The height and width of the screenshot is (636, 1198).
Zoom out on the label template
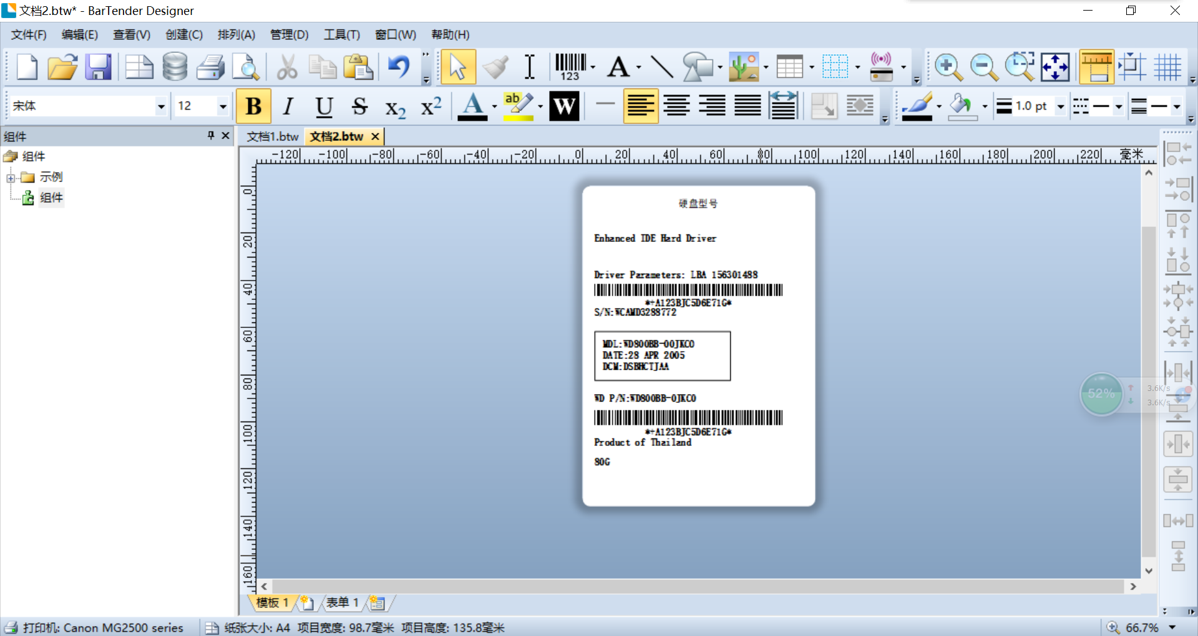pyautogui.click(x=984, y=67)
